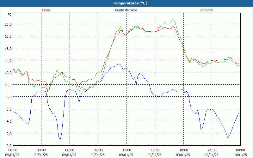This screenshot has width=253, height=158.
Task: Click the '°C' unit label on y-axis
Action: click(x=10, y=15)
